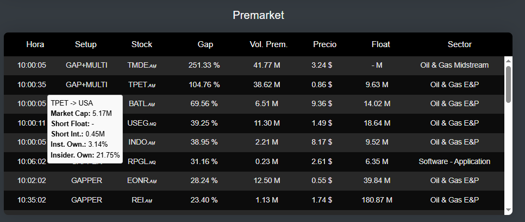
Task: Click the 69.56 % gap value
Action: pyautogui.click(x=204, y=103)
